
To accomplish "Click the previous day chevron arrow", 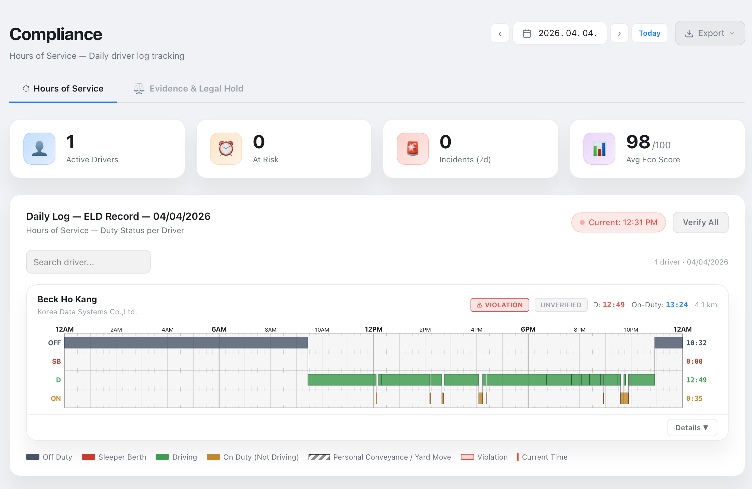I will pos(500,33).
